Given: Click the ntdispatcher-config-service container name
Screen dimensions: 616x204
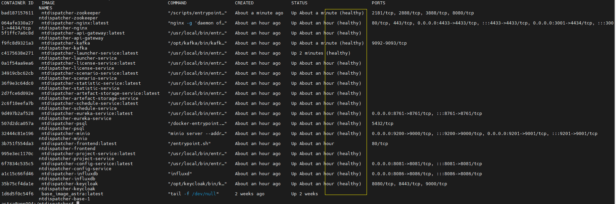Looking at the screenshot, I should pyautogui.click(x=75, y=169).
